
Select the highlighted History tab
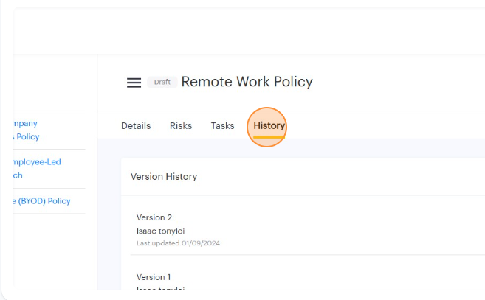pos(269,126)
